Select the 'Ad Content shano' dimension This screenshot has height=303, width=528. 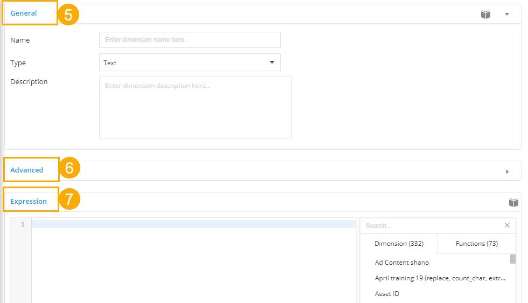coord(402,262)
